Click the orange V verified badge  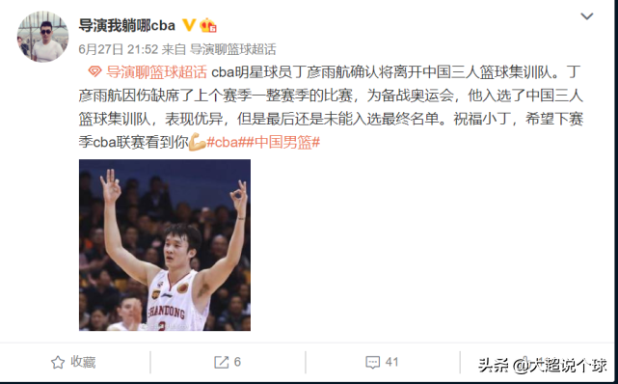pyautogui.click(x=189, y=26)
